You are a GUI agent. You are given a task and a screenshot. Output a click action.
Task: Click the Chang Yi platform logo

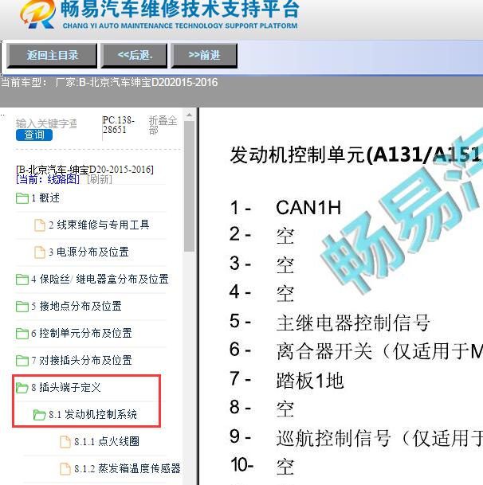[37, 14]
